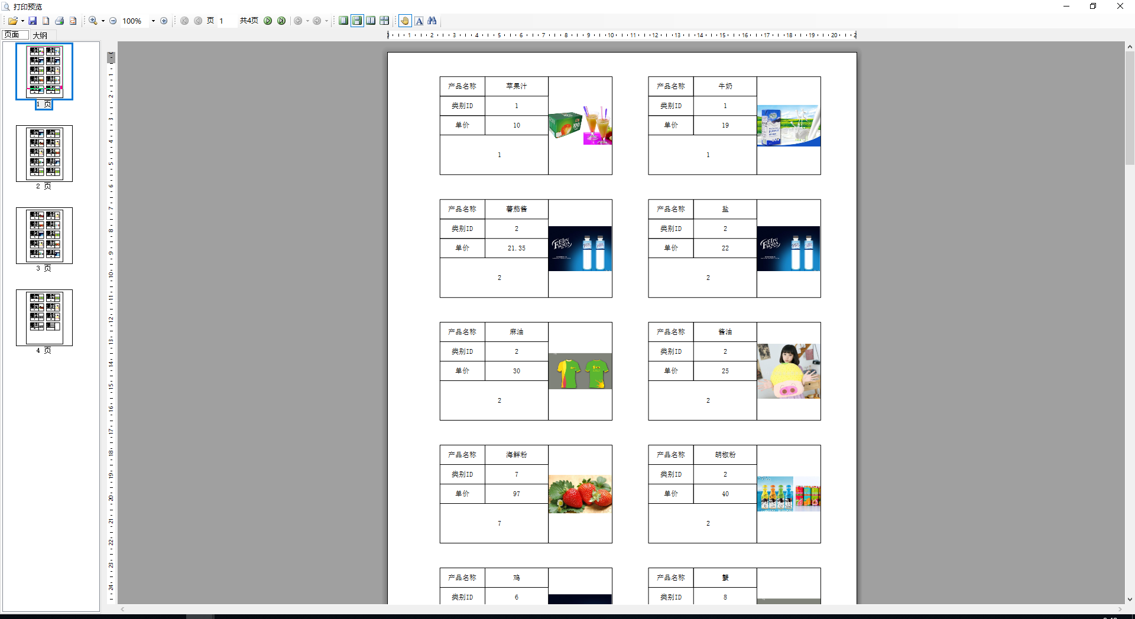Screen dimensions: 1135x619
Task: Click the page number input field
Action: (226, 21)
